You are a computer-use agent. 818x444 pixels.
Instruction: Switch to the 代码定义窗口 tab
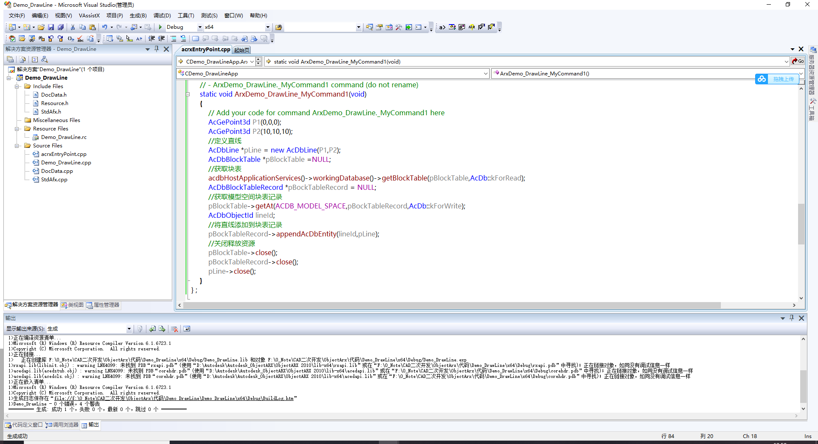coord(24,425)
